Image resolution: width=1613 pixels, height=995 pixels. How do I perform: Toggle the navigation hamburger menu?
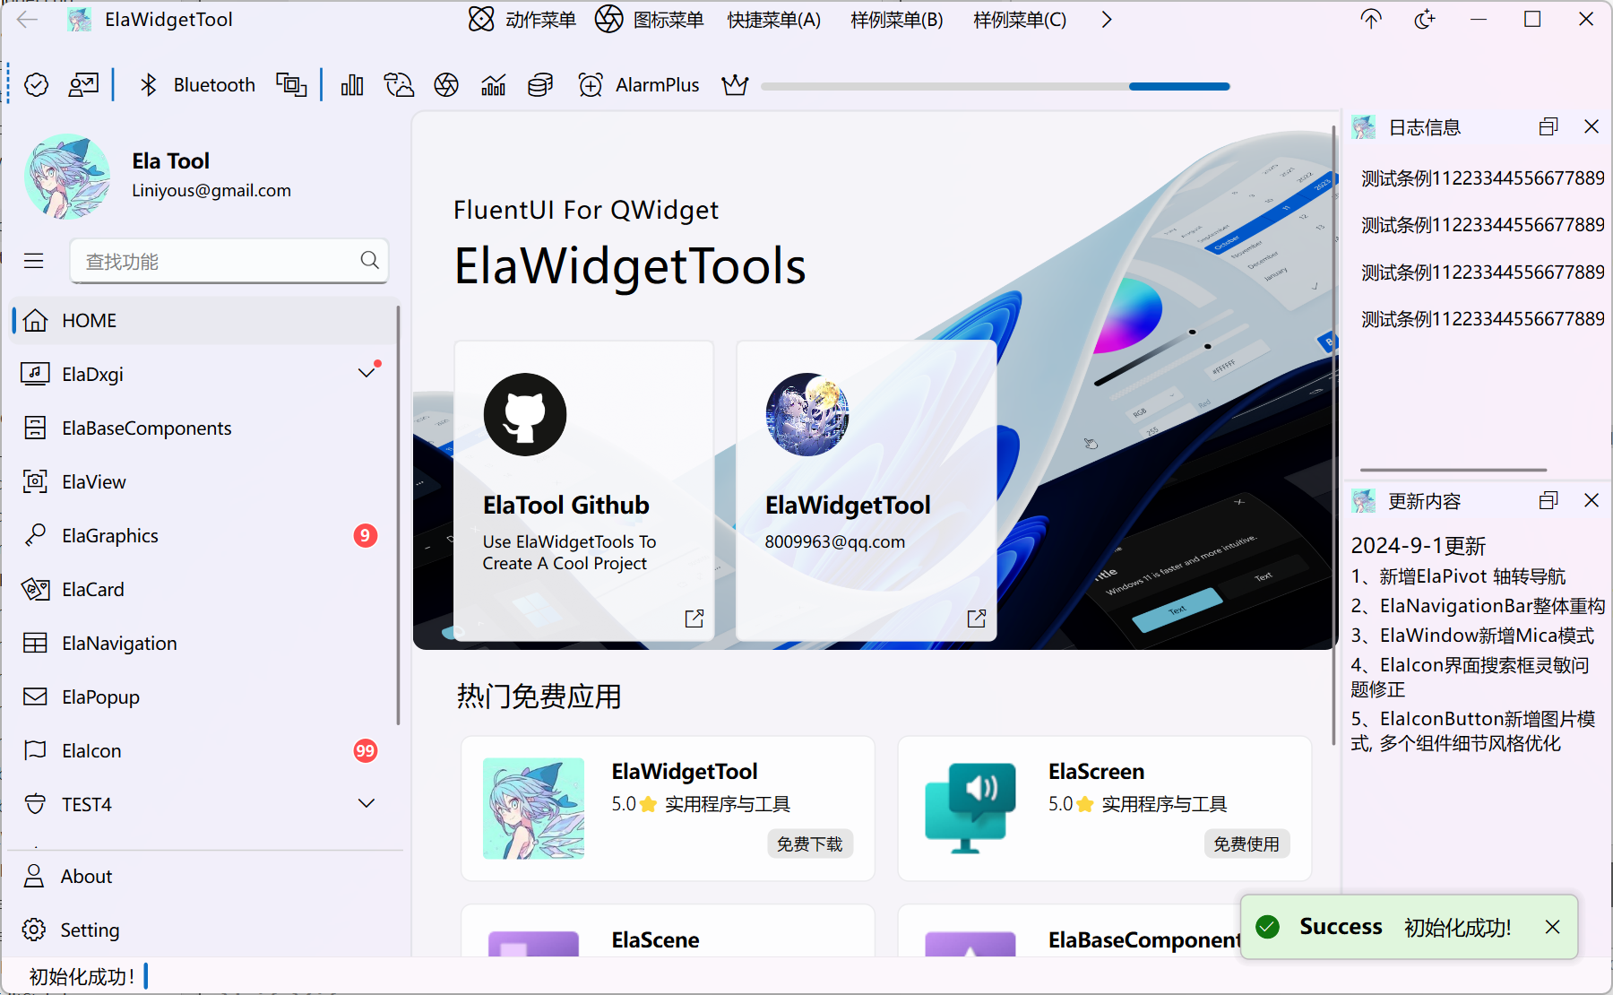point(34,261)
